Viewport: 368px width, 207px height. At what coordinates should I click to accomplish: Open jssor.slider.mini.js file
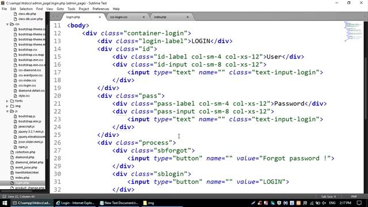click(x=30, y=142)
